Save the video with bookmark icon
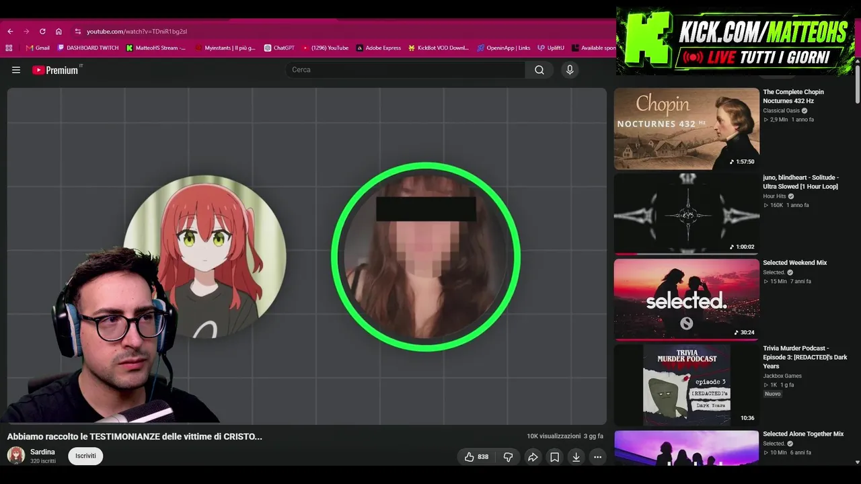 [x=554, y=457]
